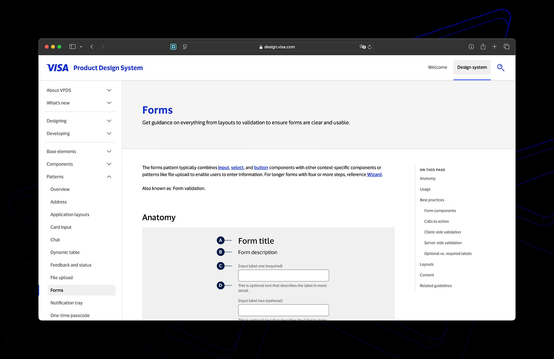The width and height of the screenshot is (554, 359).
Task: Expand the Components section
Action: (80, 164)
